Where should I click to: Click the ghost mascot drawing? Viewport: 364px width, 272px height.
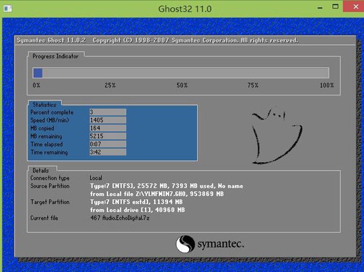277,135
